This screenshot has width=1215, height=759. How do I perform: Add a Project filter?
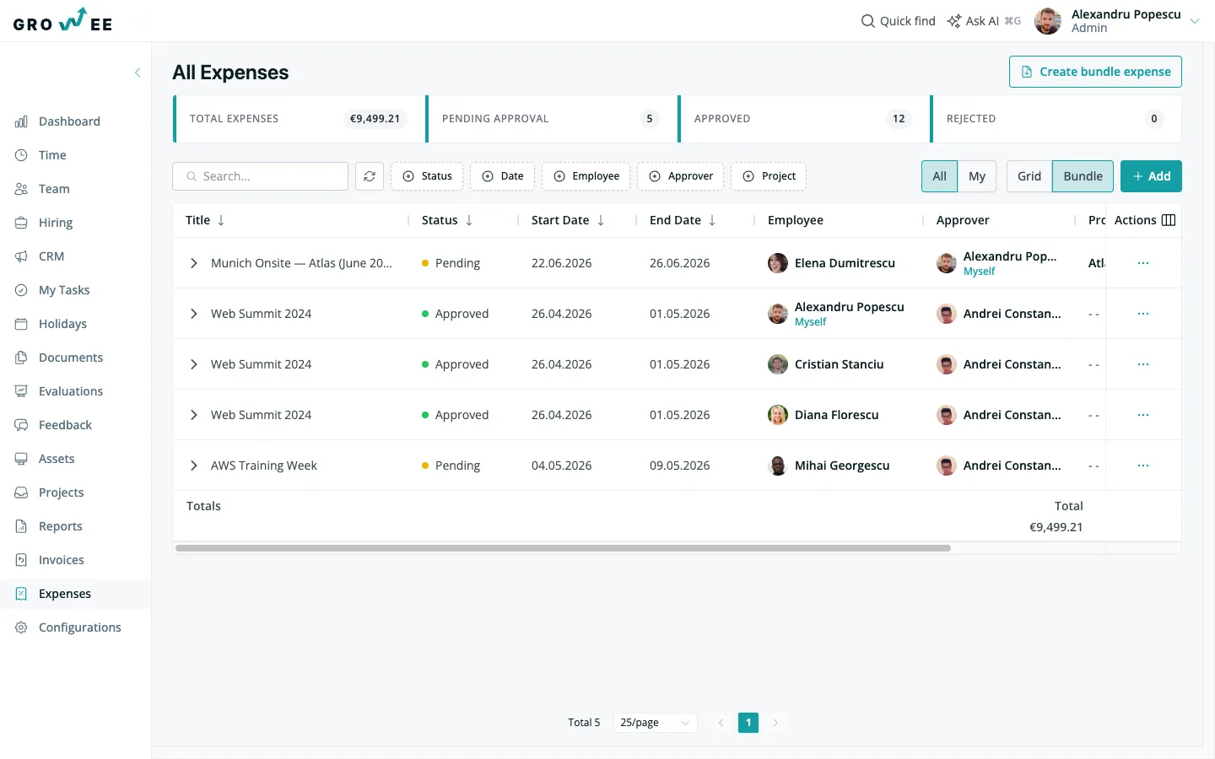769,176
